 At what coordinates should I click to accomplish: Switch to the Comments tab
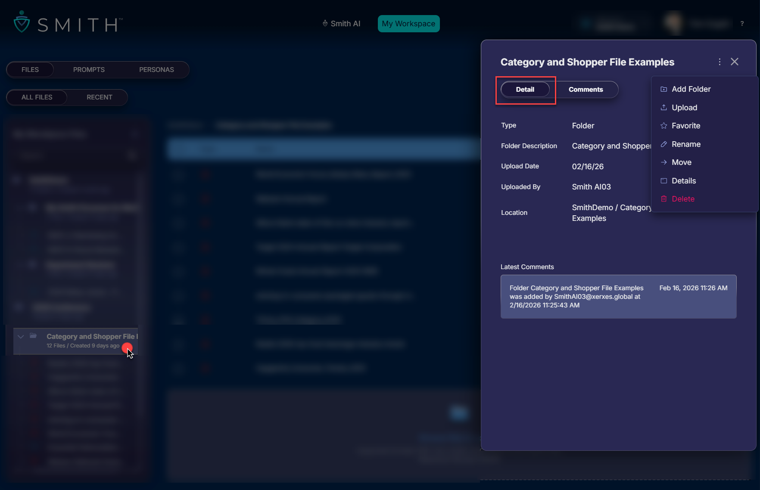(586, 90)
